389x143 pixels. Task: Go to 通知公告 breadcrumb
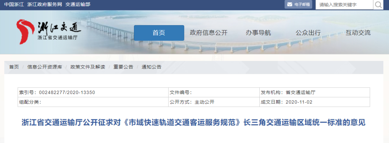coord(151,67)
